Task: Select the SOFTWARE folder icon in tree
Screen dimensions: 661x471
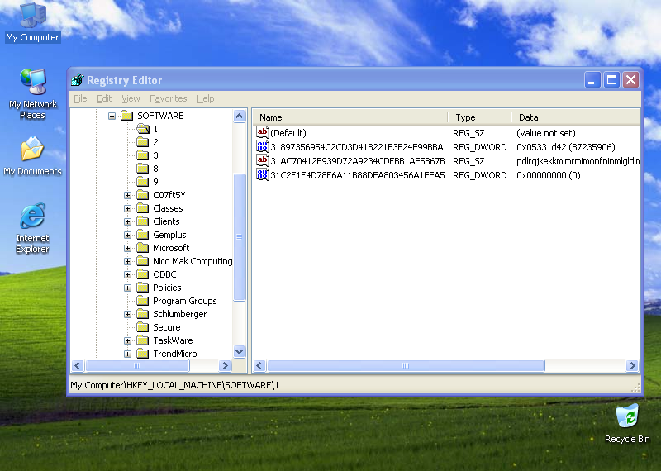Action: pyautogui.click(x=127, y=116)
